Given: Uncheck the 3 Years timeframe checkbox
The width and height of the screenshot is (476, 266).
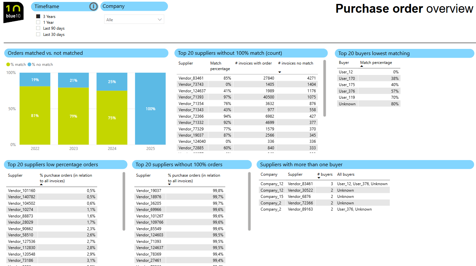Looking at the screenshot, I should 38,16.
